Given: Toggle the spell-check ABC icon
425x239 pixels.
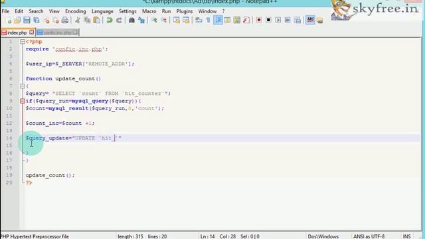Looking at the screenshot, I should point(310,21).
